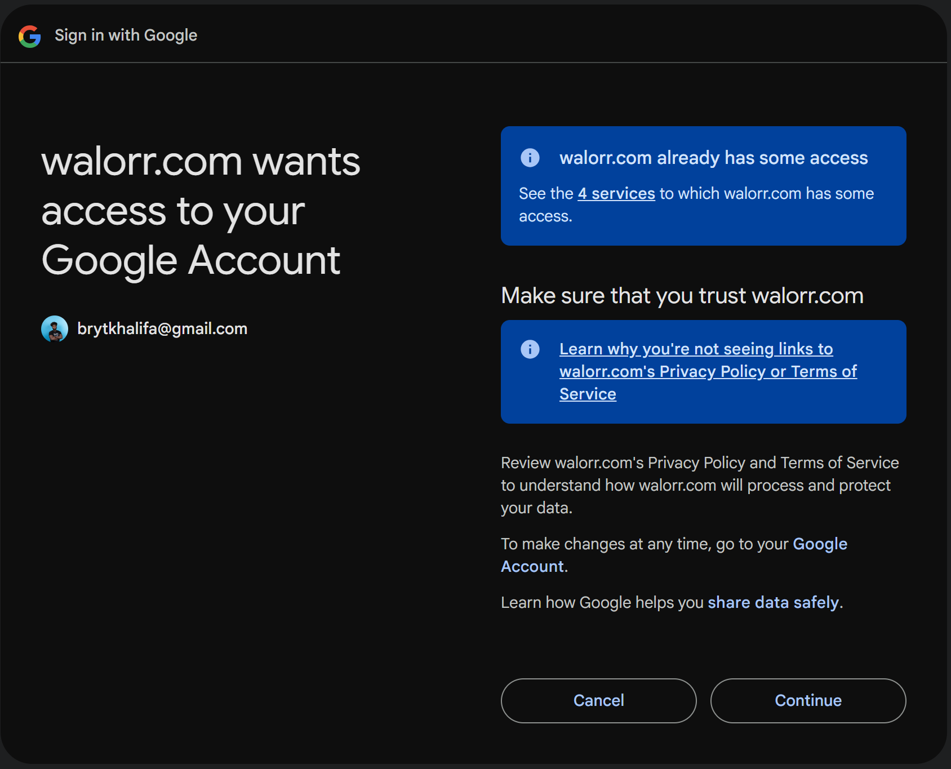Viewport: 951px width, 769px height.
Task: Click the 'Make sure that you trust walorr.com' heading
Action: [x=682, y=295]
